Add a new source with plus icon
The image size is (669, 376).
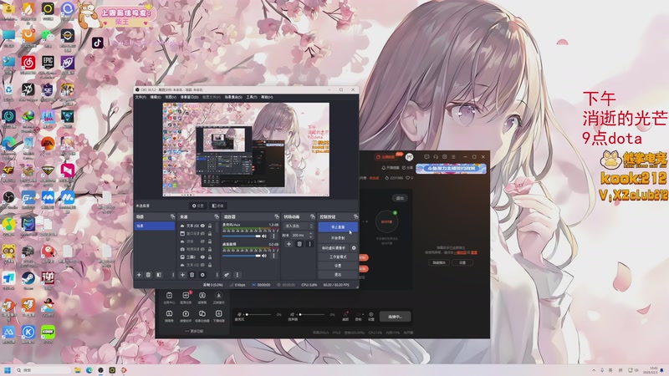coord(182,275)
